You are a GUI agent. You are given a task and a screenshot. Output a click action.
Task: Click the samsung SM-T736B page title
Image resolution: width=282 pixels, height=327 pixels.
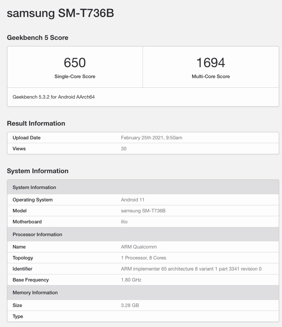60,13
